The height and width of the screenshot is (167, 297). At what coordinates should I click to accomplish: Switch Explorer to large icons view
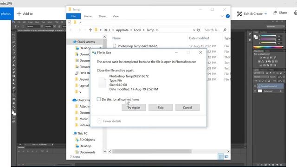226,157
